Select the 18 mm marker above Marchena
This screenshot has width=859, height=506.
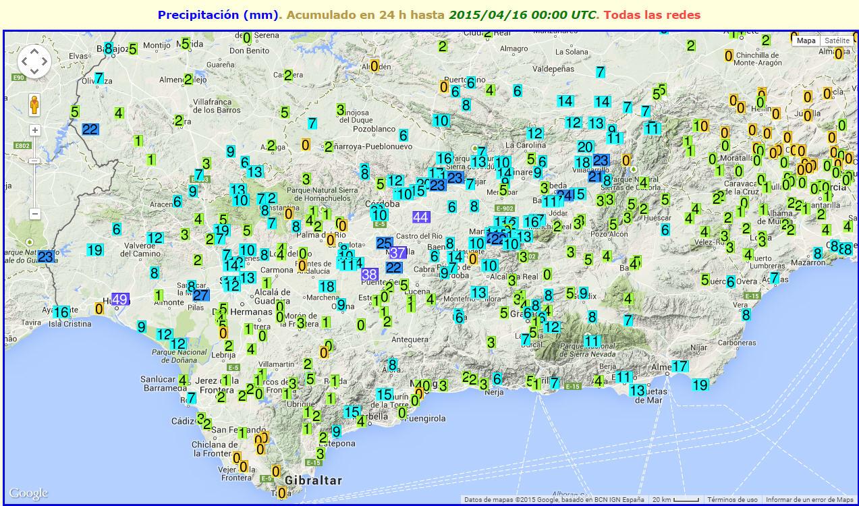(x=327, y=286)
